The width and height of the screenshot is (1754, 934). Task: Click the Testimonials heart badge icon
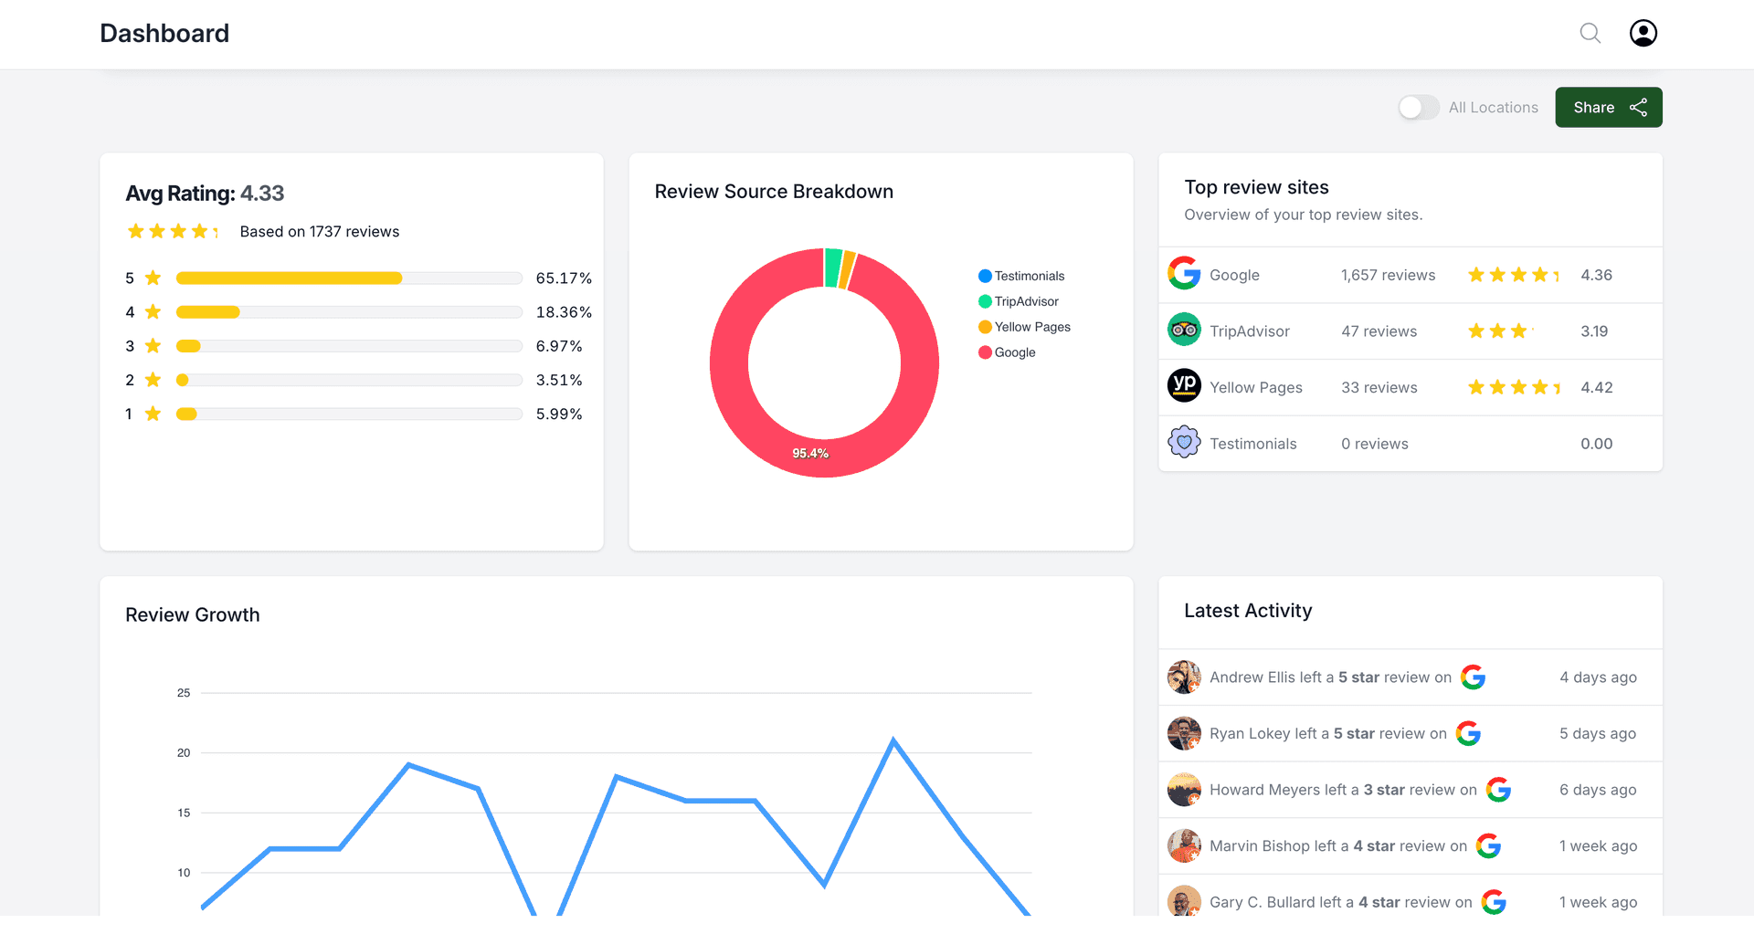(1184, 443)
